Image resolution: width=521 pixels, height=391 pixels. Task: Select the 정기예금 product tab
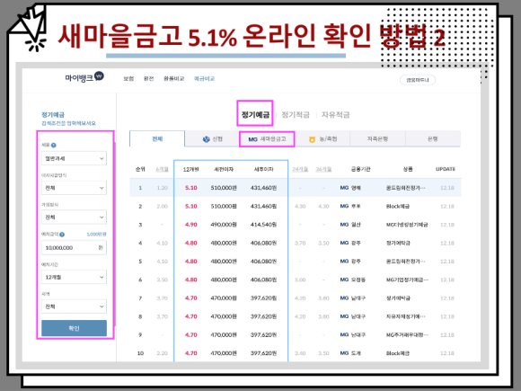pyautogui.click(x=255, y=115)
